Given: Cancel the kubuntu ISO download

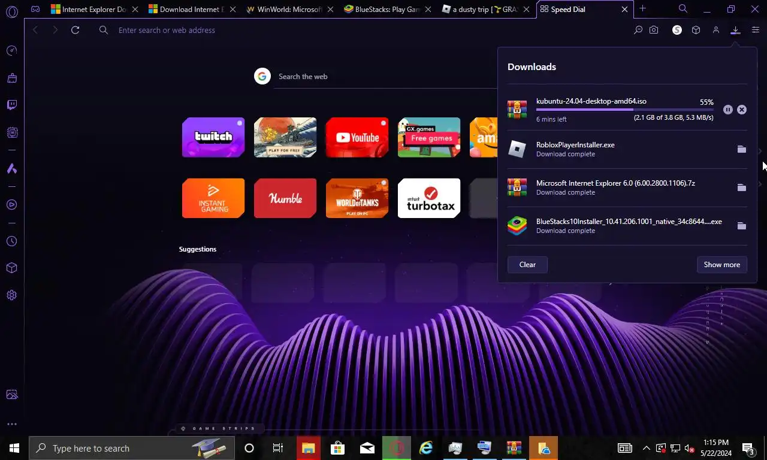Looking at the screenshot, I should 742,110.
